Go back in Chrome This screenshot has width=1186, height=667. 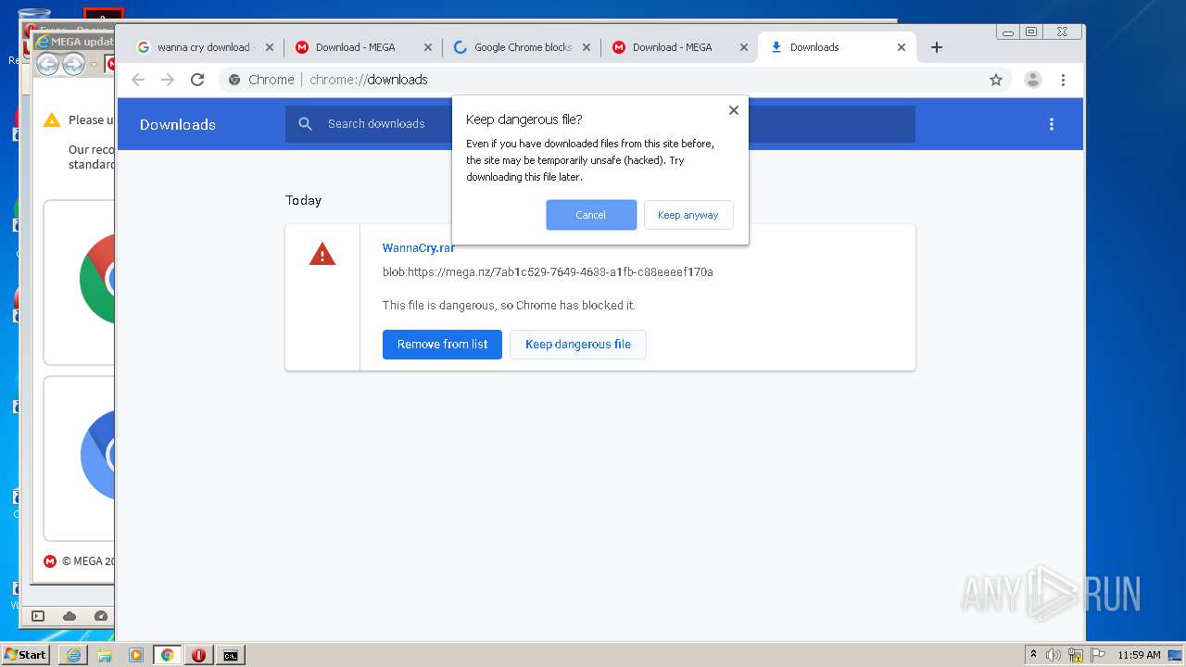click(x=138, y=80)
